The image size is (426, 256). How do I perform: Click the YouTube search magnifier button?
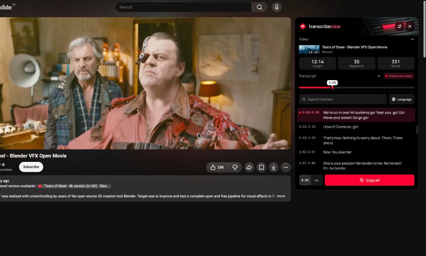coord(259,7)
